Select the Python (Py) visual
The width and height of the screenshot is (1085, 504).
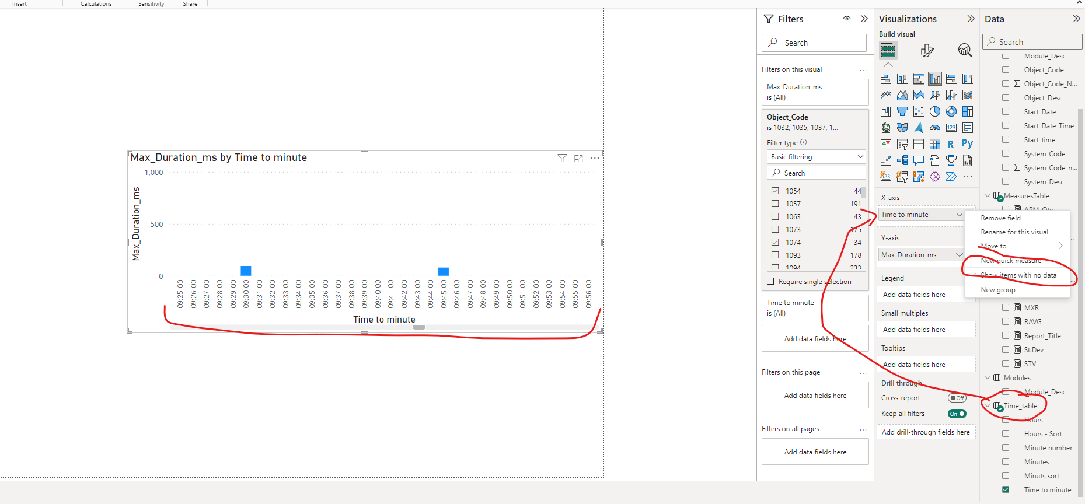click(968, 144)
